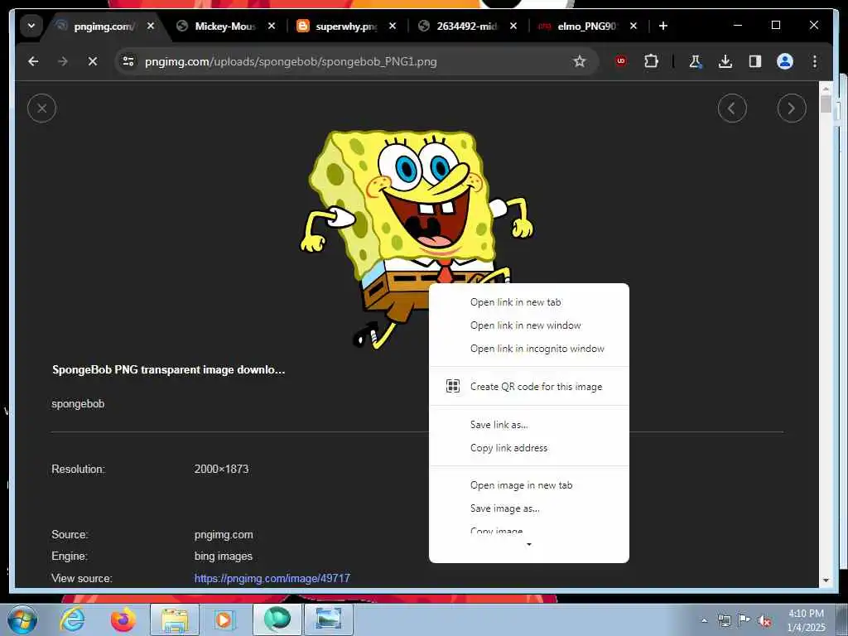Stop loading the page
Viewport: 848px width, 636px height.
coord(93,61)
